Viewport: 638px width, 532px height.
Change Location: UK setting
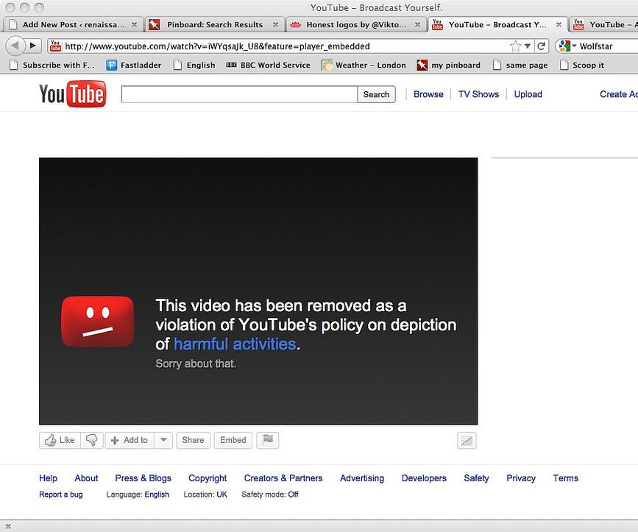tap(205, 494)
